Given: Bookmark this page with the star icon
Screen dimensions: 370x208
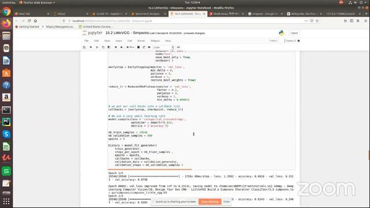Looking at the screenshot, I should pos(317,21).
